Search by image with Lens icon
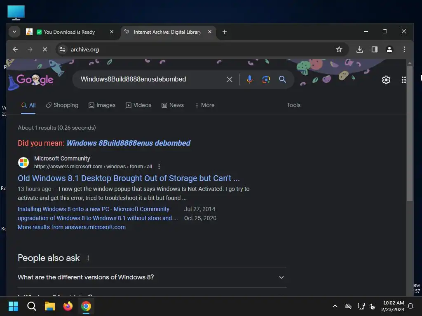 (266, 79)
